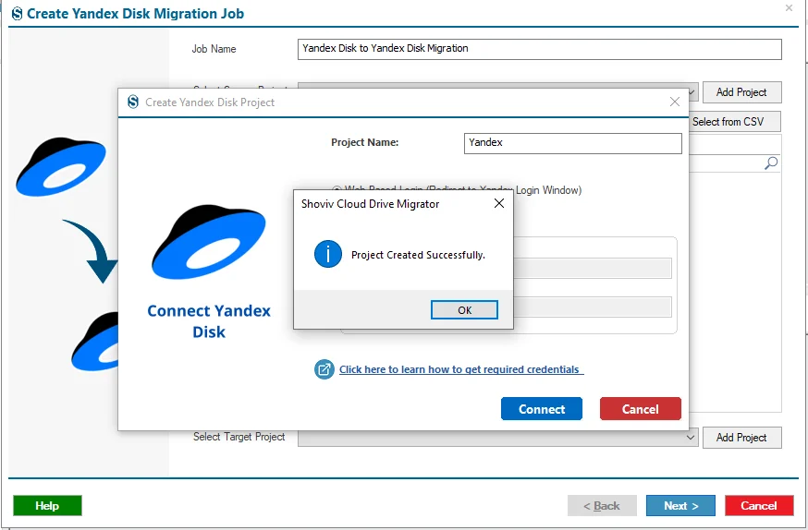Image resolution: width=808 pixels, height=530 pixels.
Task: Click the green Help button
Action: point(47,505)
